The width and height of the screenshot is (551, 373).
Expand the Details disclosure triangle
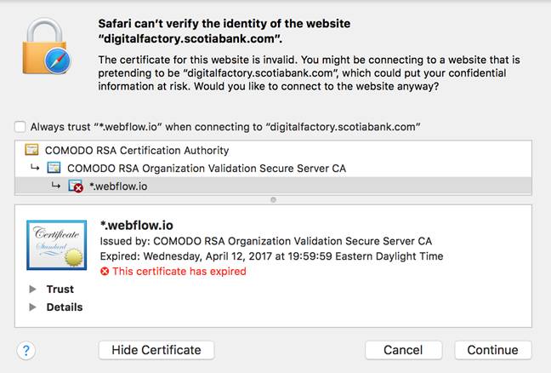(x=32, y=307)
